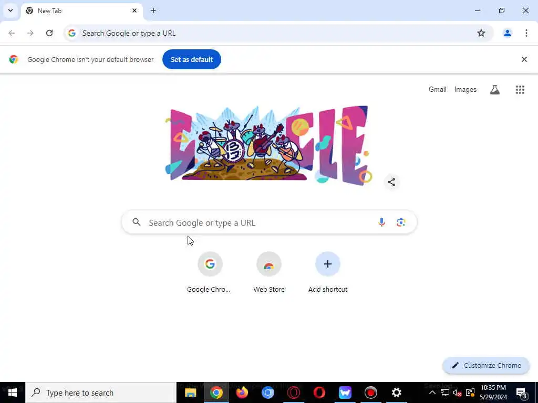Bookmark this tab with the star icon

[481, 33]
